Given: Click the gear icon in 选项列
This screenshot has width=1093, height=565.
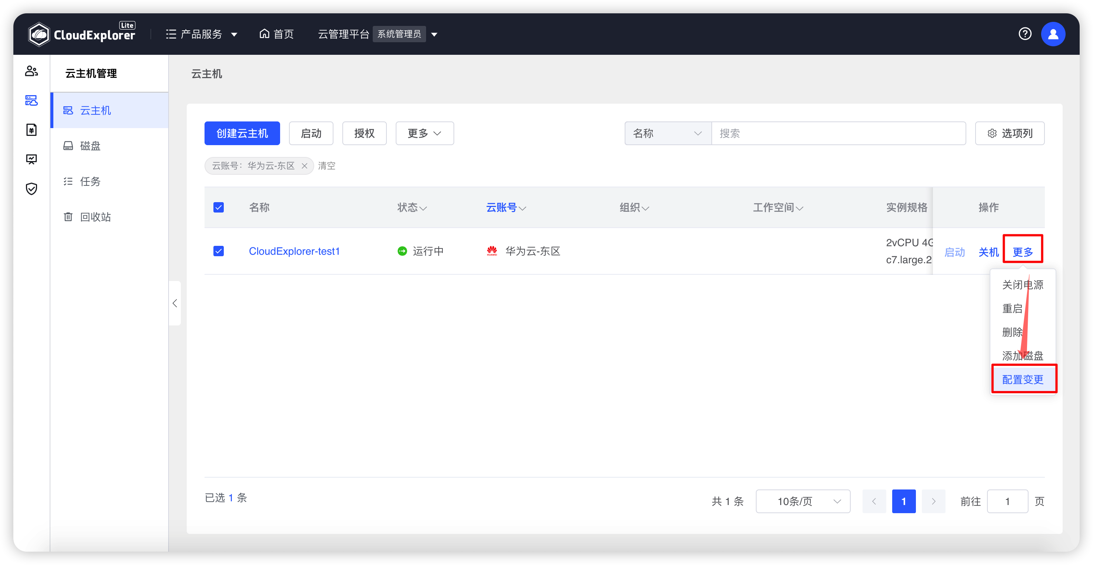Looking at the screenshot, I should [991, 134].
